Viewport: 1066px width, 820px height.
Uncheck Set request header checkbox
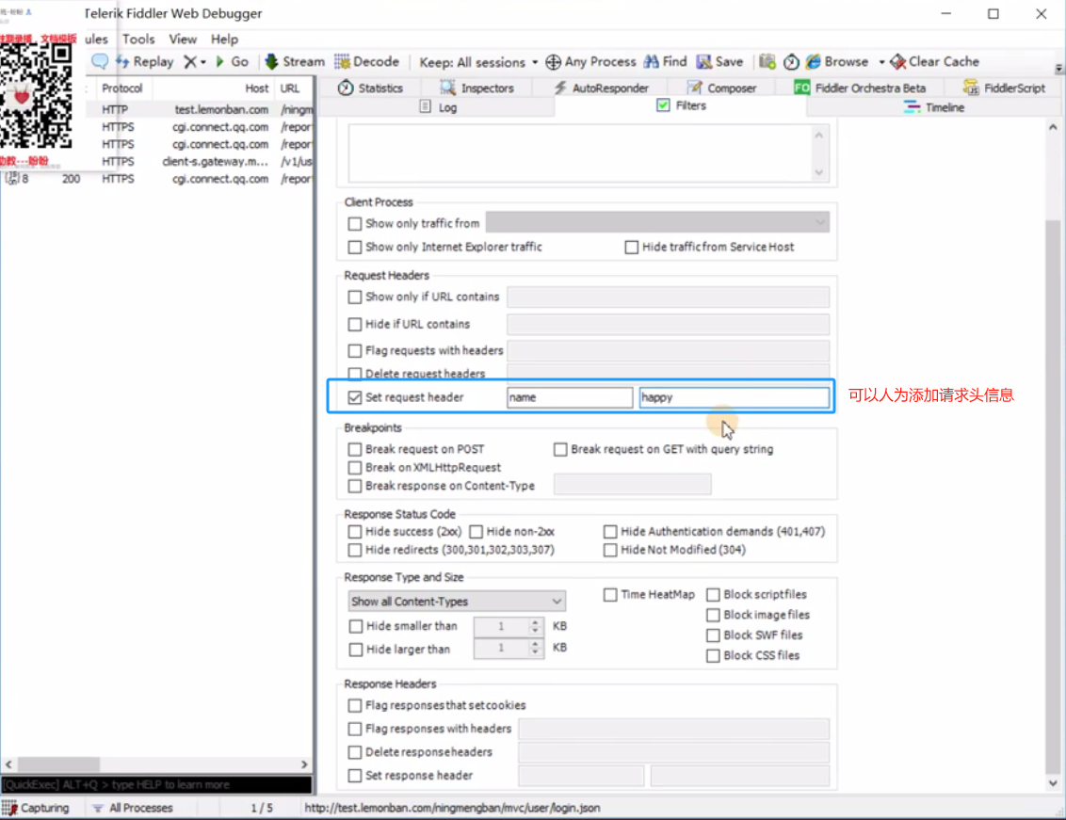[354, 397]
